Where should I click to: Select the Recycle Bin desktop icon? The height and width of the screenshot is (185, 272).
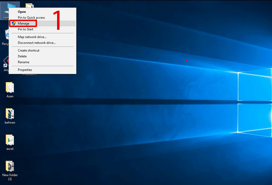5,36
